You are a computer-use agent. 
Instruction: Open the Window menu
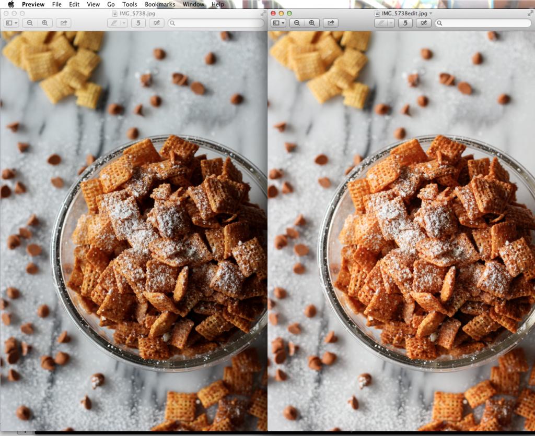pos(193,4)
